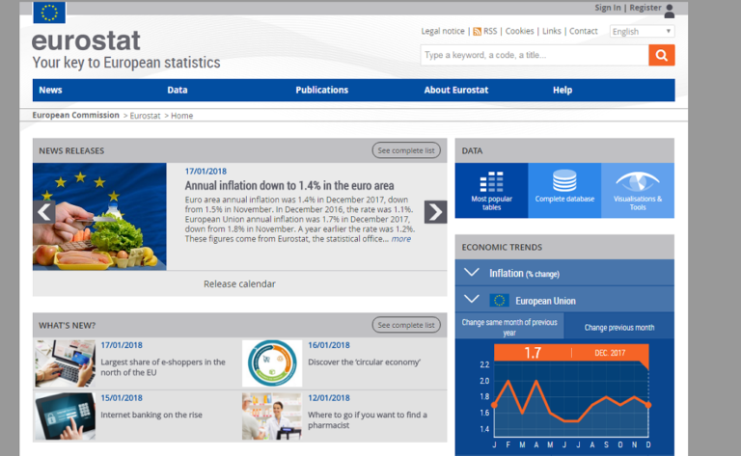This screenshot has width=741, height=456.
Task: Open the Contact link
Action: tap(583, 31)
